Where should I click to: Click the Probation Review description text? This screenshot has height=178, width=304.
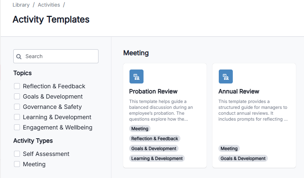pos(161,110)
